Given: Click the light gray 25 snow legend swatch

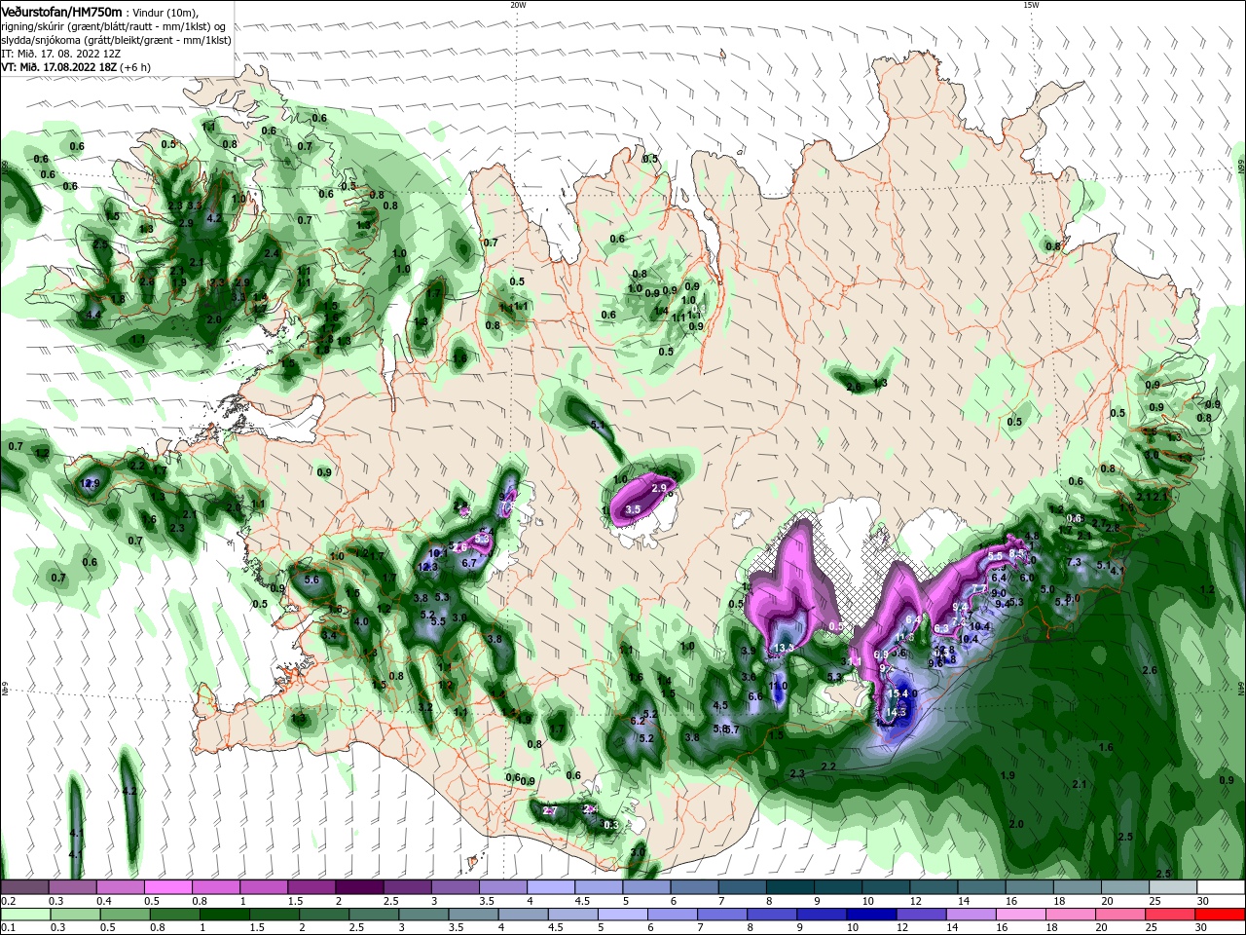Looking at the screenshot, I should [x=1173, y=887].
